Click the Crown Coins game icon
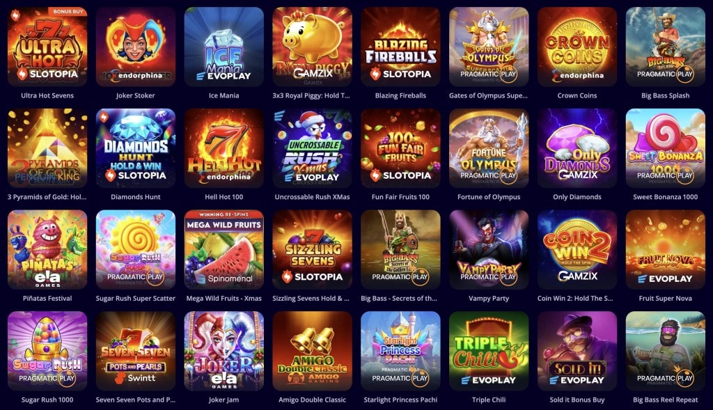The width and height of the screenshot is (713, 410). (577, 47)
